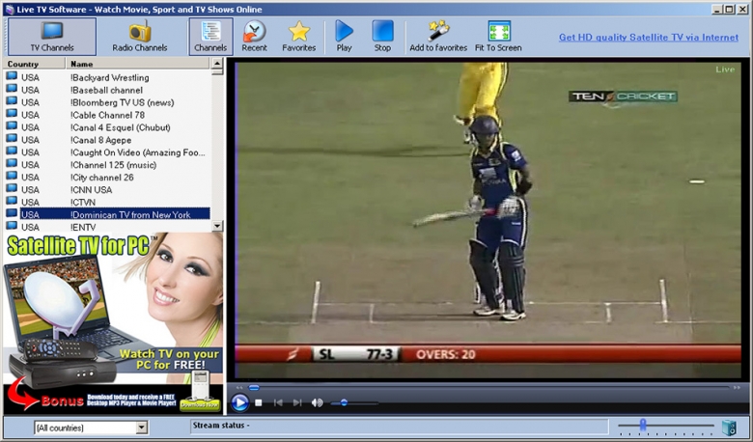Viewport: 753px width, 442px height.
Task: Click the Recent channels clock icon
Action: point(255,36)
